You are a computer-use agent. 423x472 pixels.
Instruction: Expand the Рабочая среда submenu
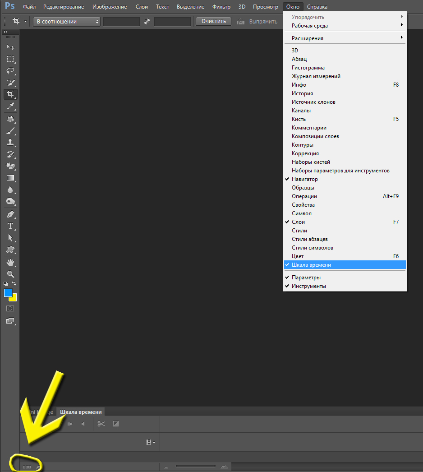[345, 26]
